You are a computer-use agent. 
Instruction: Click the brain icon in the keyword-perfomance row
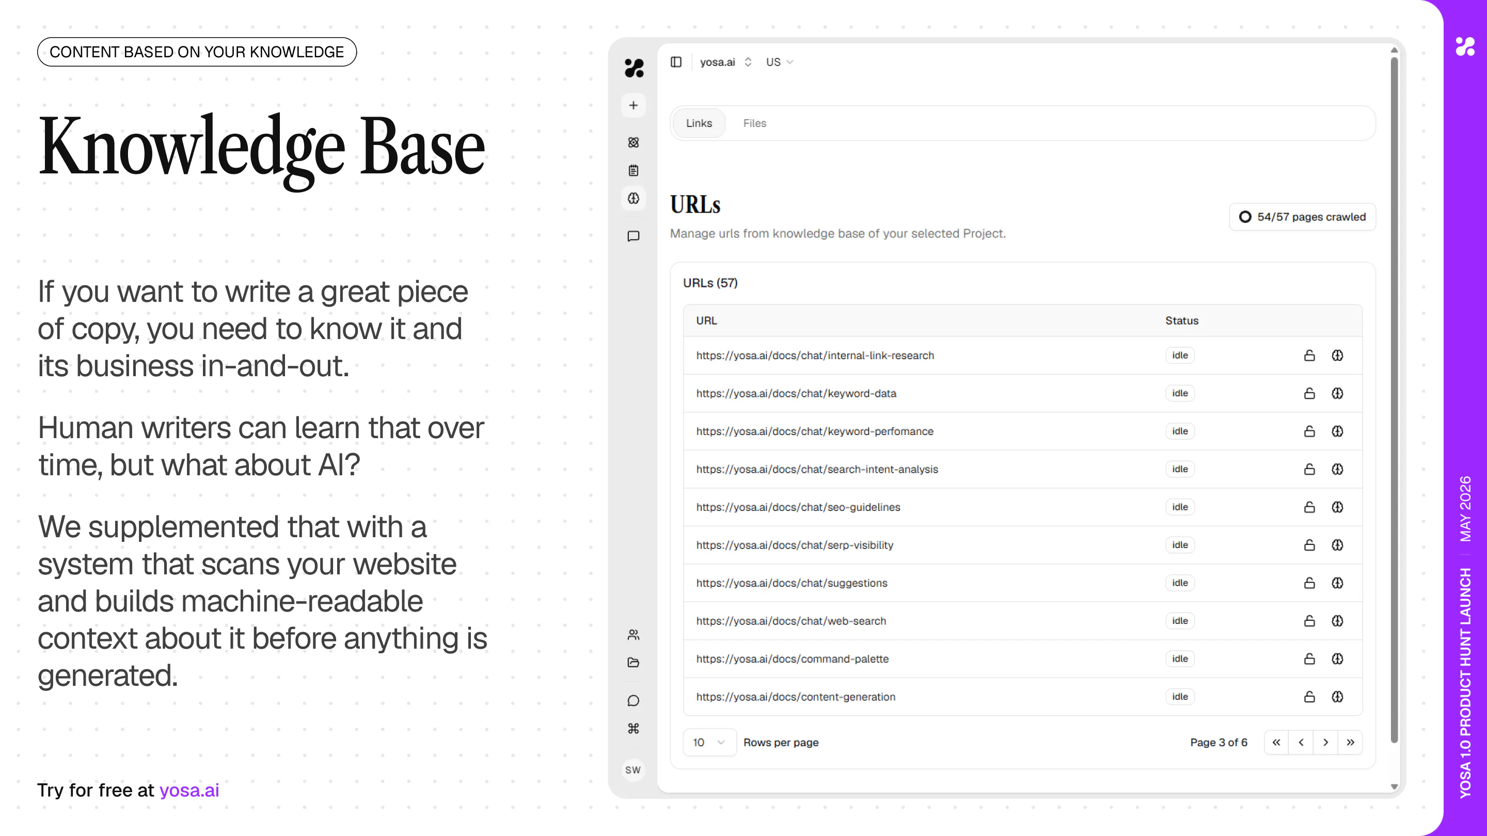(x=1337, y=431)
